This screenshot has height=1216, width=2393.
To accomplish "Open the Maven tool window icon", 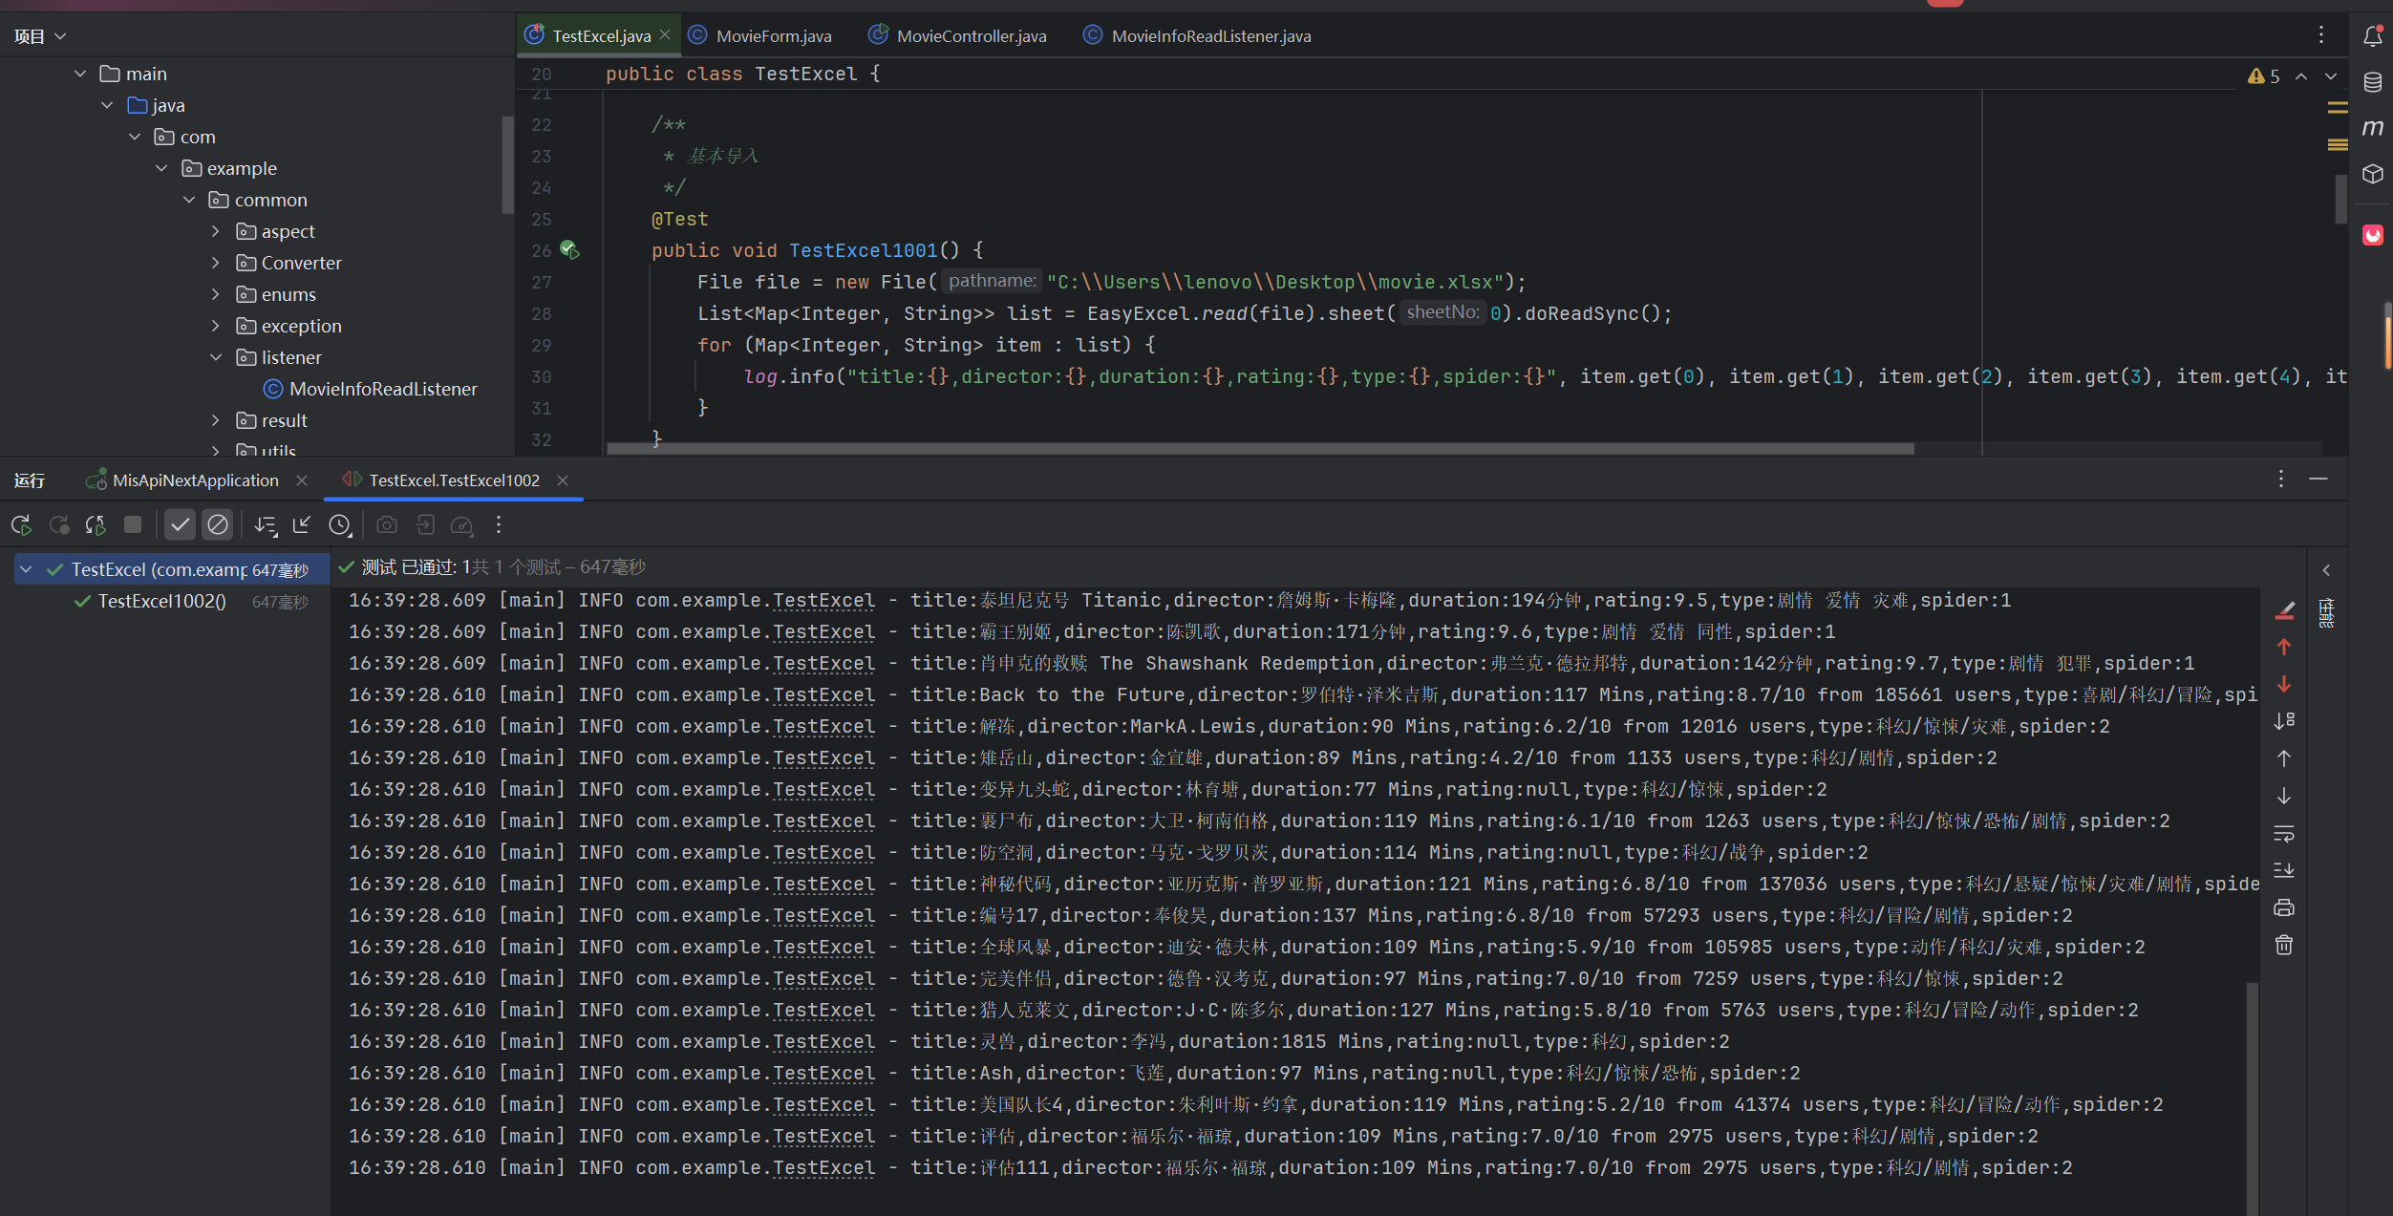I will [2372, 127].
